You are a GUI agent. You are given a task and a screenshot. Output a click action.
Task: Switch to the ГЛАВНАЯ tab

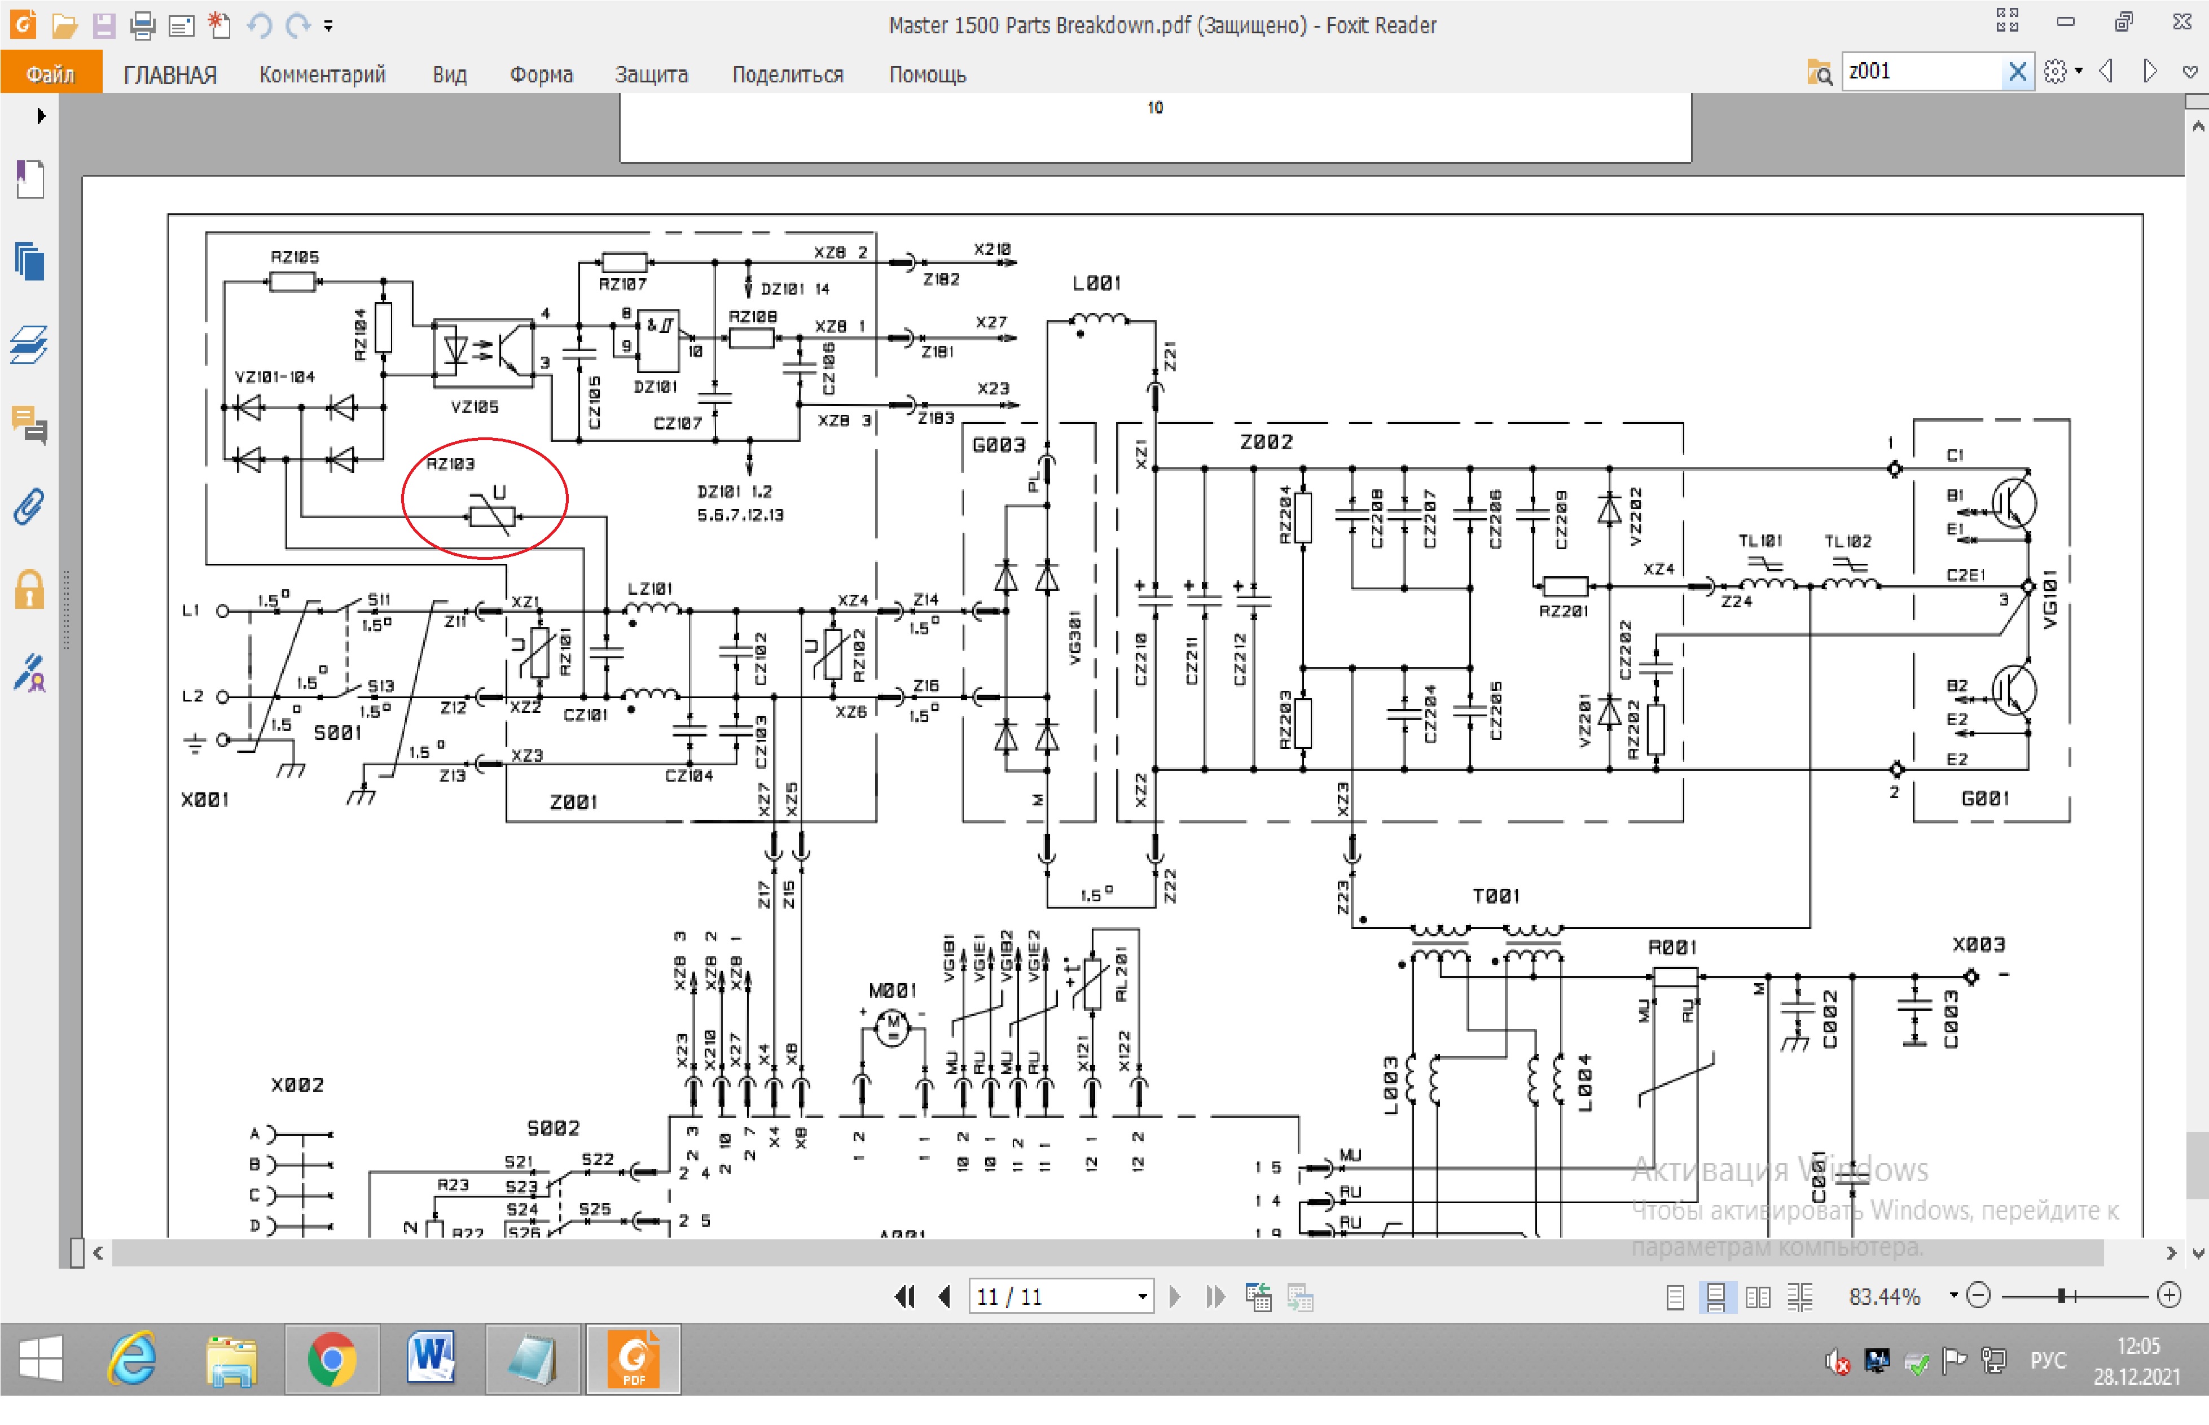[x=170, y=74]
